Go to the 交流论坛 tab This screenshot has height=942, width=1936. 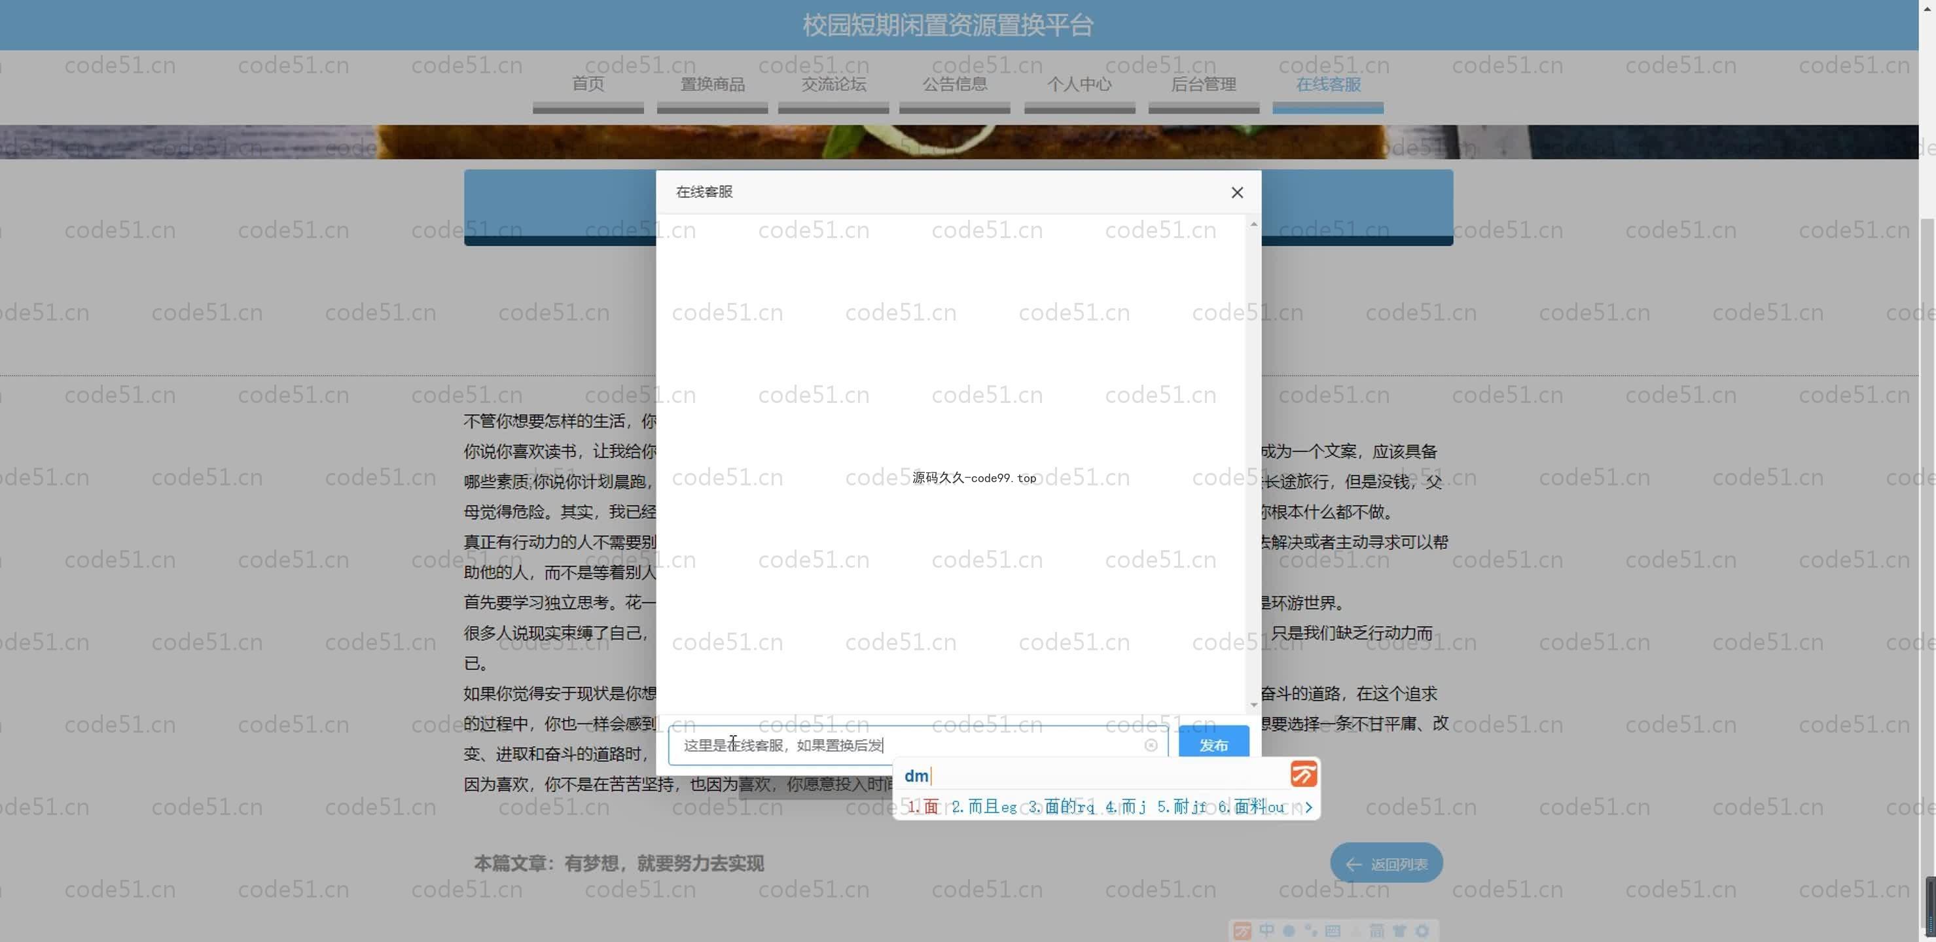pos(833,84)
